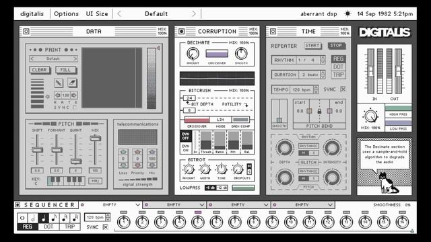431x242 pixels.
Task: Open UI Size menu
Action: 97,13
